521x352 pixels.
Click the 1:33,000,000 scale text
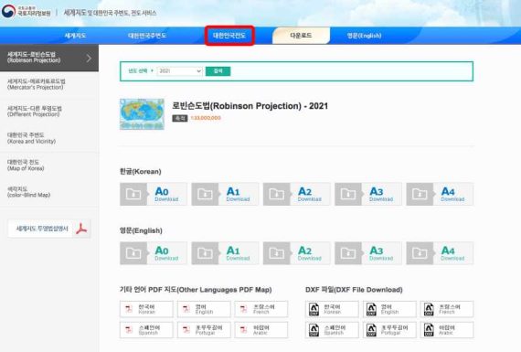coord(206,118)
